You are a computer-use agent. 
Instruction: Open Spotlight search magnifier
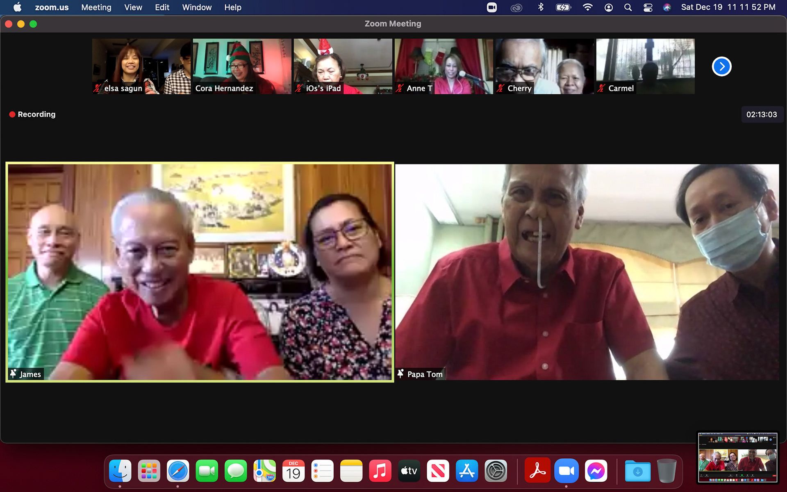pos(628,7)
